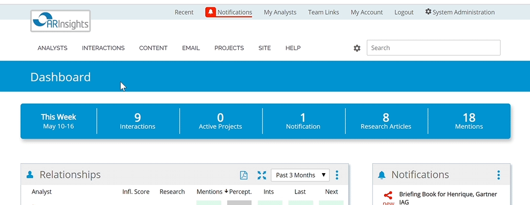
Task: Open the Past 3 Months dropdown
Action: (300, 175)
